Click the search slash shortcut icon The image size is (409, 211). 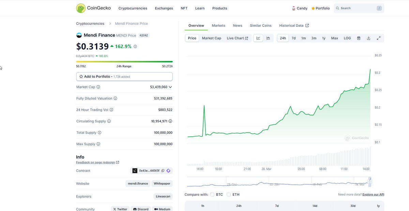[379, 8]
